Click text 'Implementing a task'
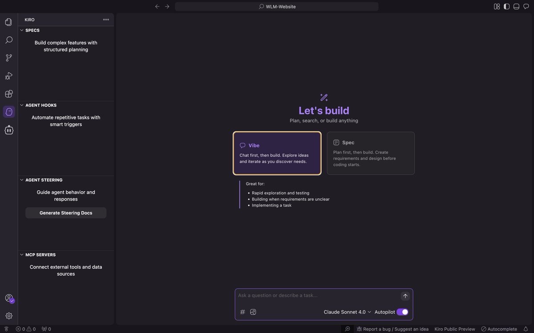The image size is (534, 333). click(271, 205)
